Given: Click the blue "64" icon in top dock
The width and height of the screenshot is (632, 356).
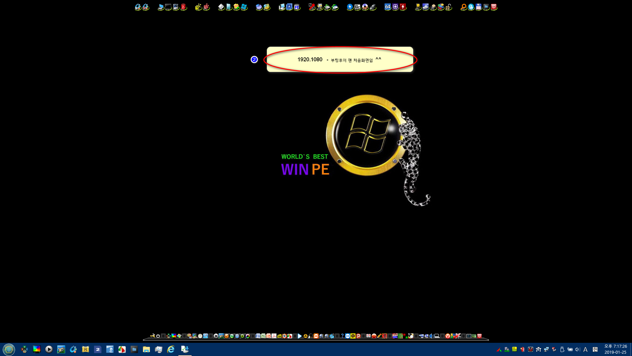Looking at the screenshot, I should click(x=388, y=7).
